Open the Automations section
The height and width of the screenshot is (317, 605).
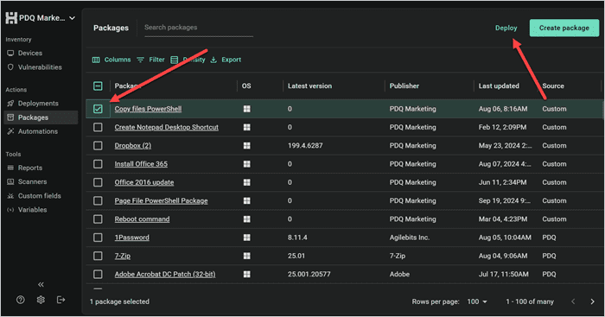coord(33,131)
